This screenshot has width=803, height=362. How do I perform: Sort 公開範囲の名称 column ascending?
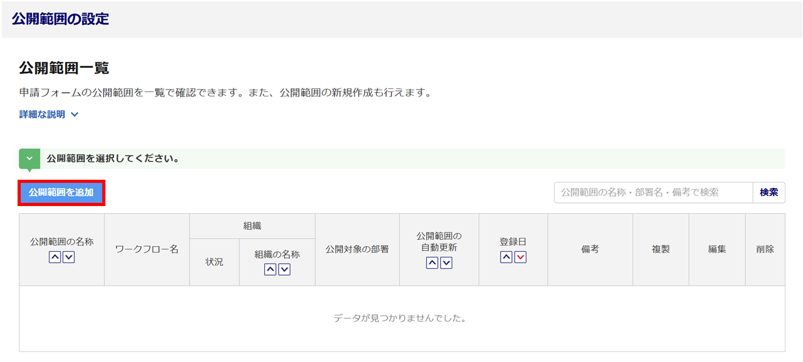coord(55,257)
